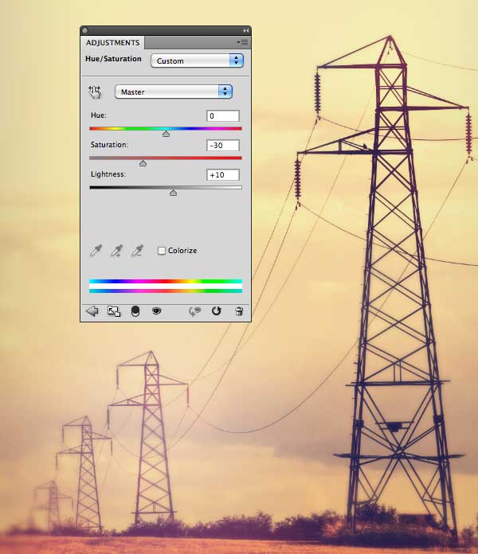Click the Hue value field

(223, 116)
